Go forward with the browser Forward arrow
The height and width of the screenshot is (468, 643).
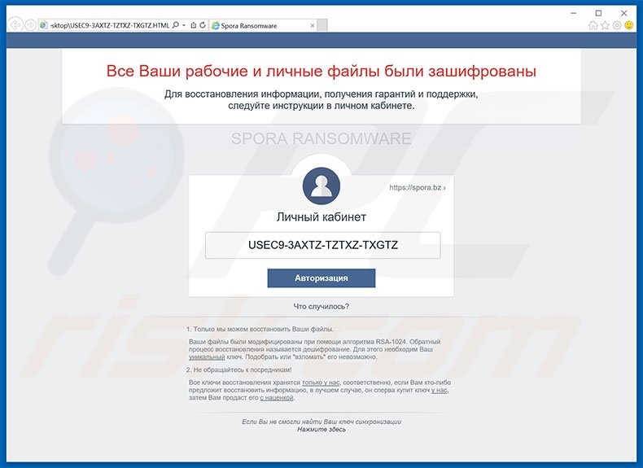tap(30, 25)
